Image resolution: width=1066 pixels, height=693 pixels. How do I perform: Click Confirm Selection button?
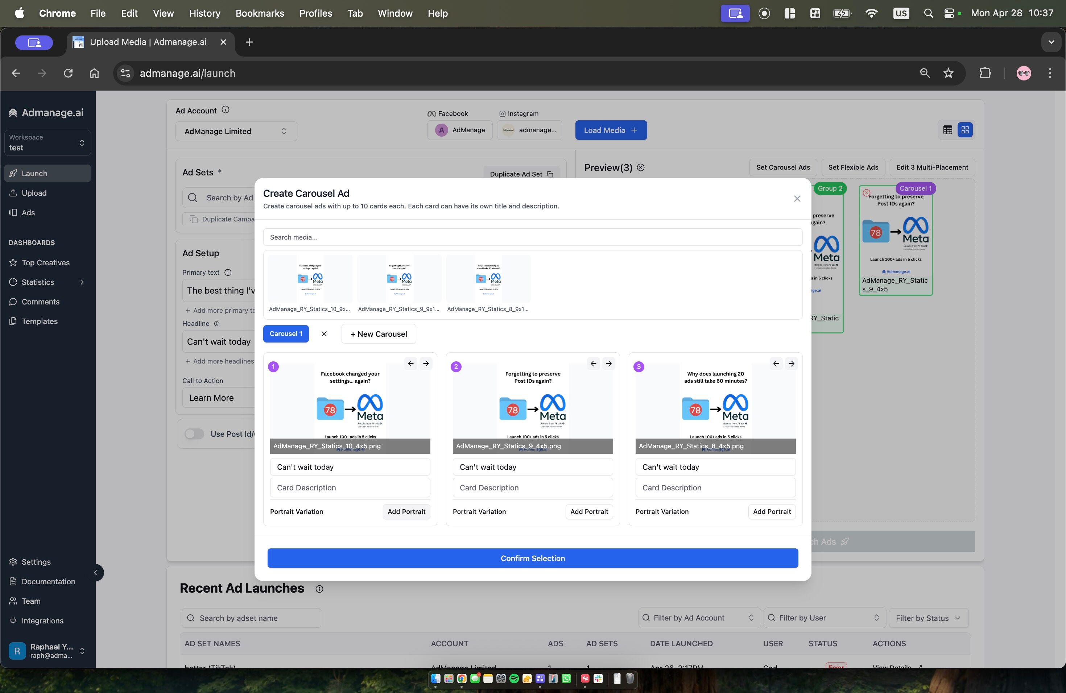coord(533,558)
